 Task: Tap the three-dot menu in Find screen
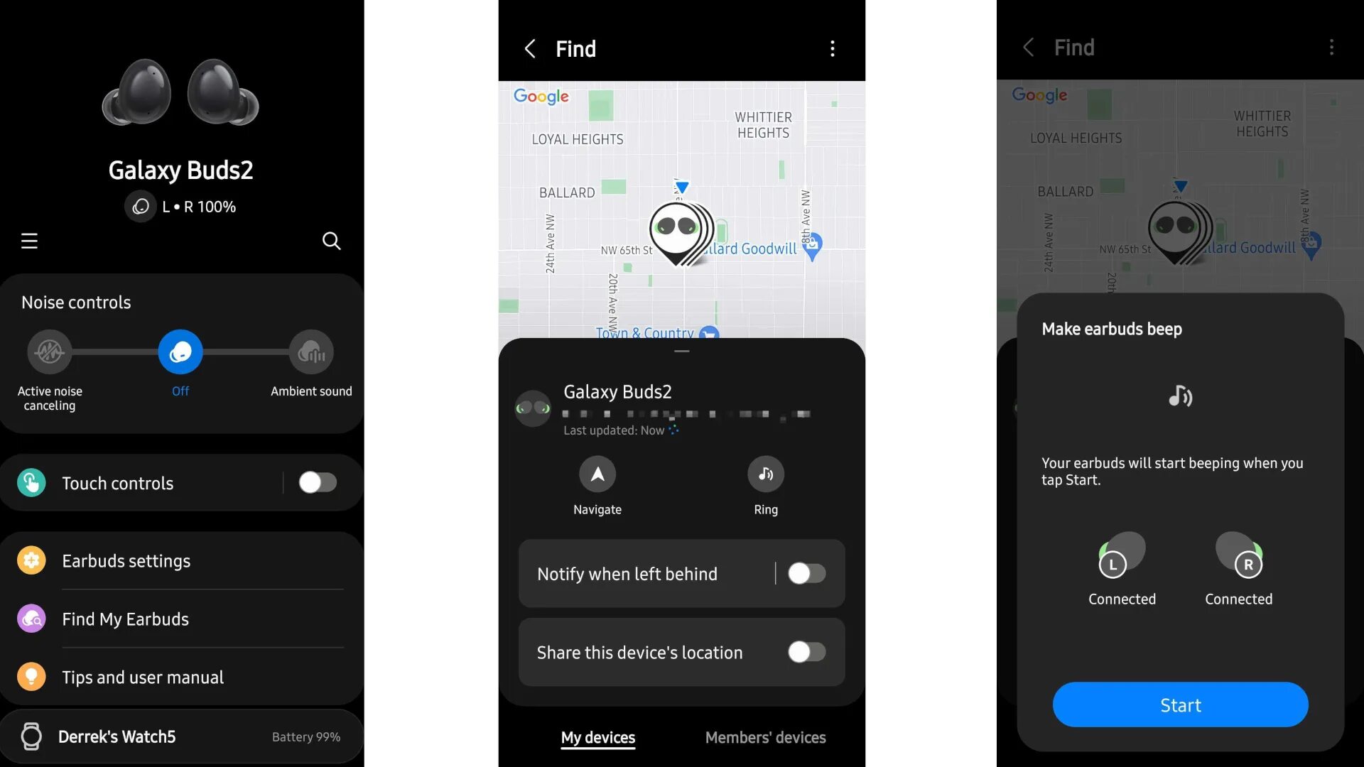click(831, 49)
